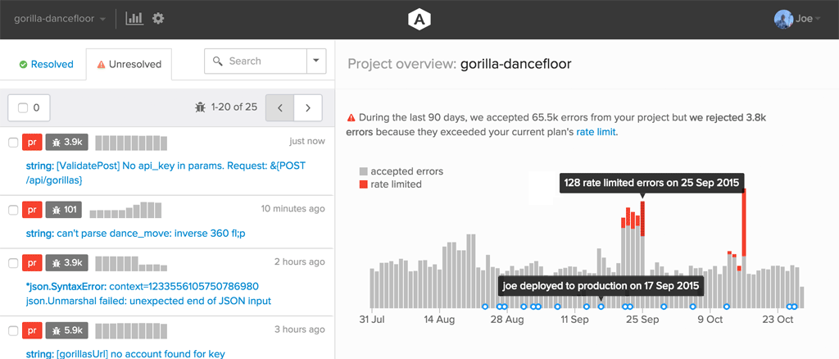The height and width of the screenshot is (359, 839).
Task: Click the Airbrake hexagon logo
Action: pyautogui.click(x=419, y=19)
